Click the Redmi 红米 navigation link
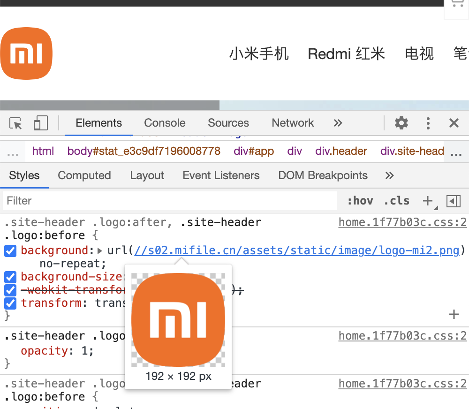This screenshot has width=469, height=409. [347, 54]
